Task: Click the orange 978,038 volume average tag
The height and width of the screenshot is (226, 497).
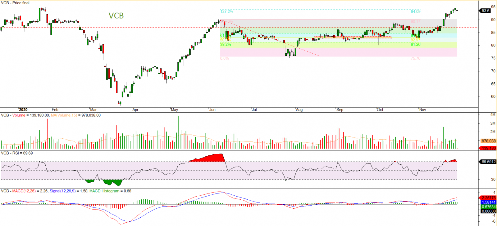Action: (x=488, y=141)
